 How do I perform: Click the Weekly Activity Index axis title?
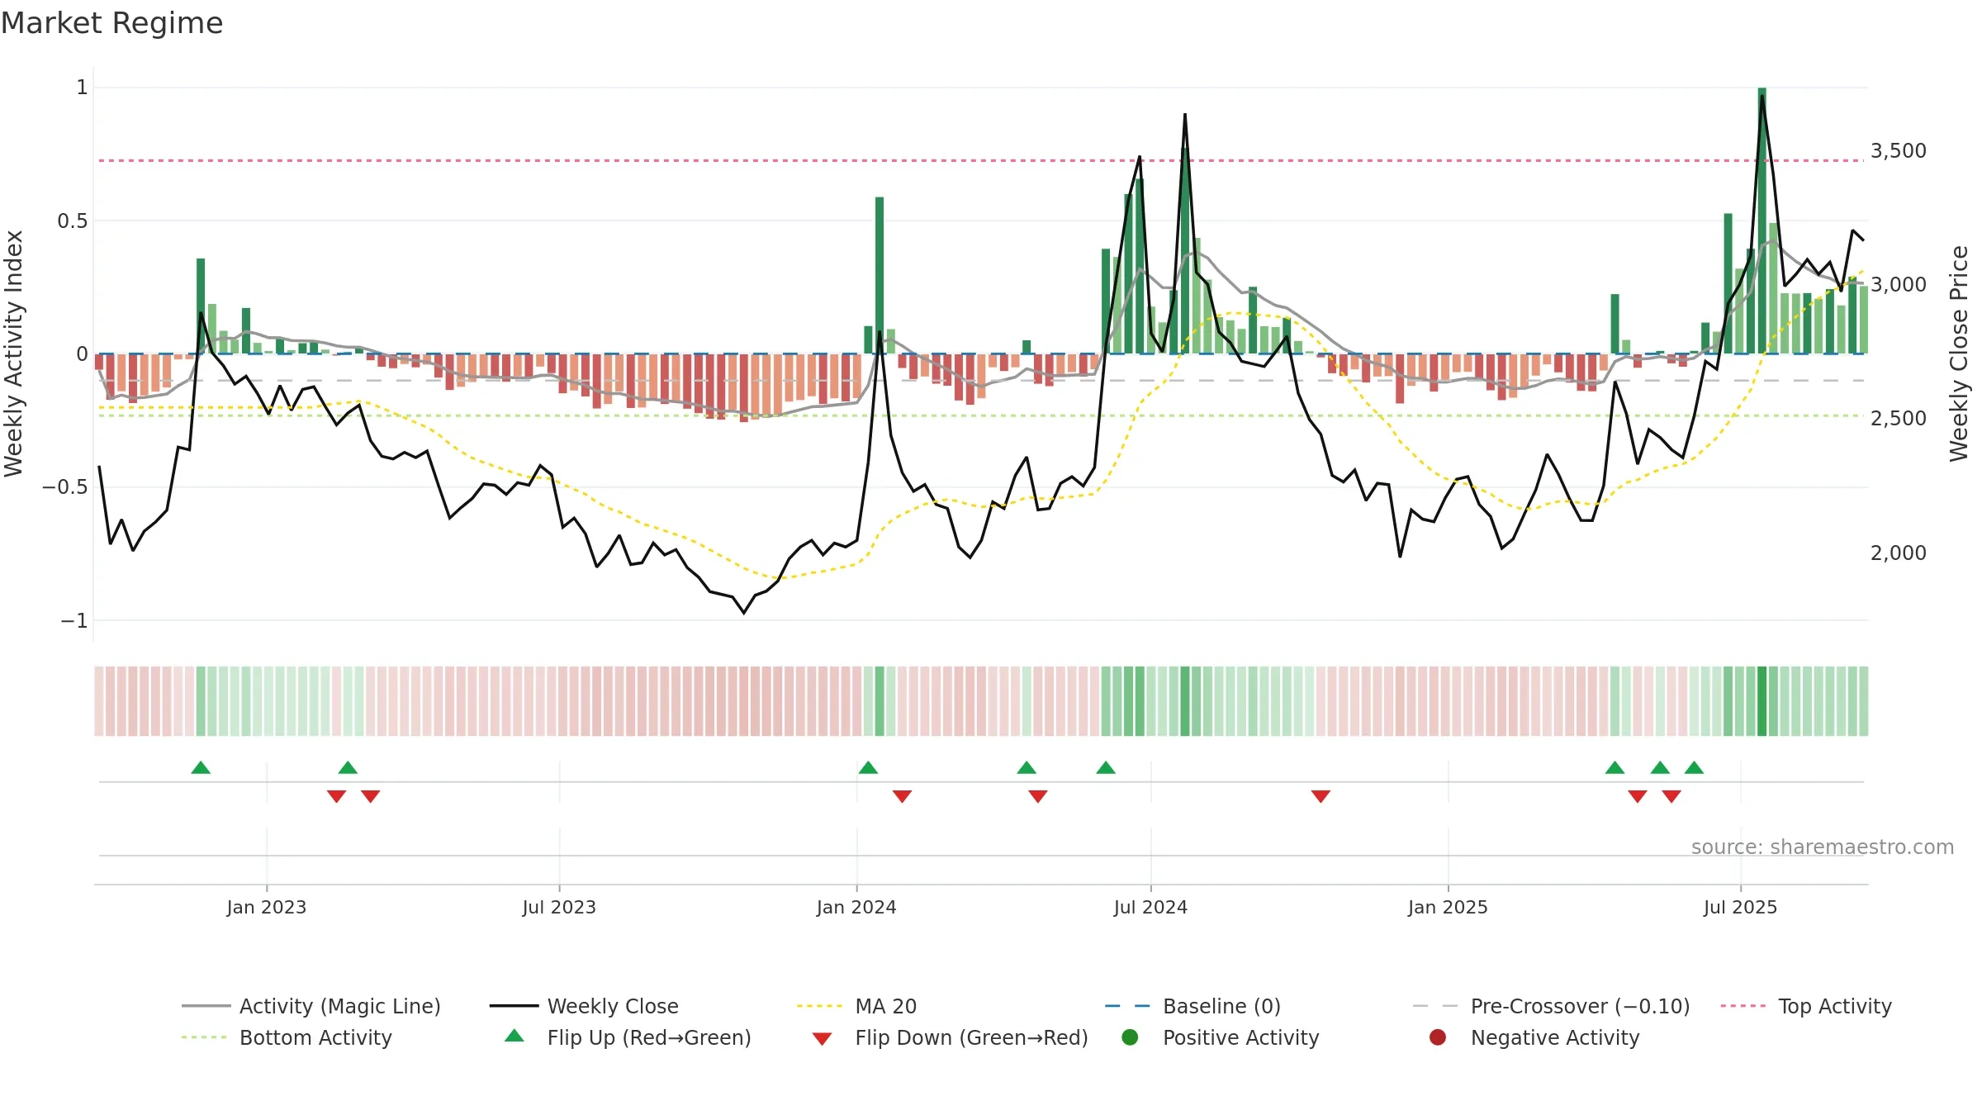(14, 353)
